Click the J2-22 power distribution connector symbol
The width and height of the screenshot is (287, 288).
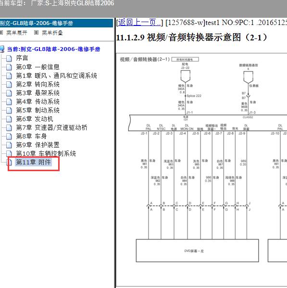click(186, 76)
